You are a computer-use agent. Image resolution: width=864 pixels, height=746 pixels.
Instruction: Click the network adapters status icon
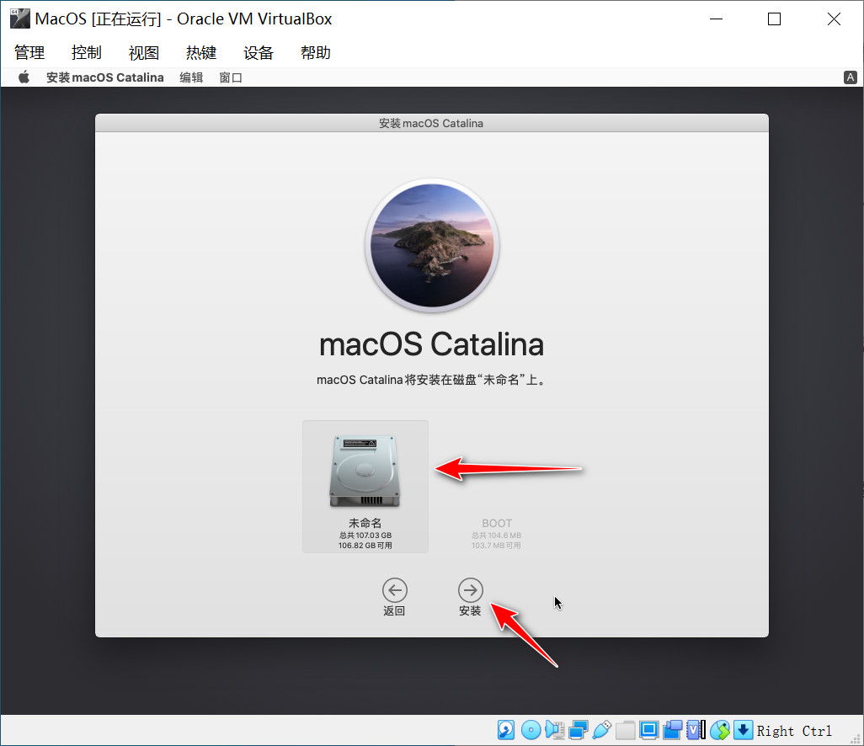(578, 730)
